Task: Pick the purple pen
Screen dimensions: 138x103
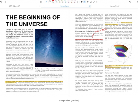Action: click(68, 1)
